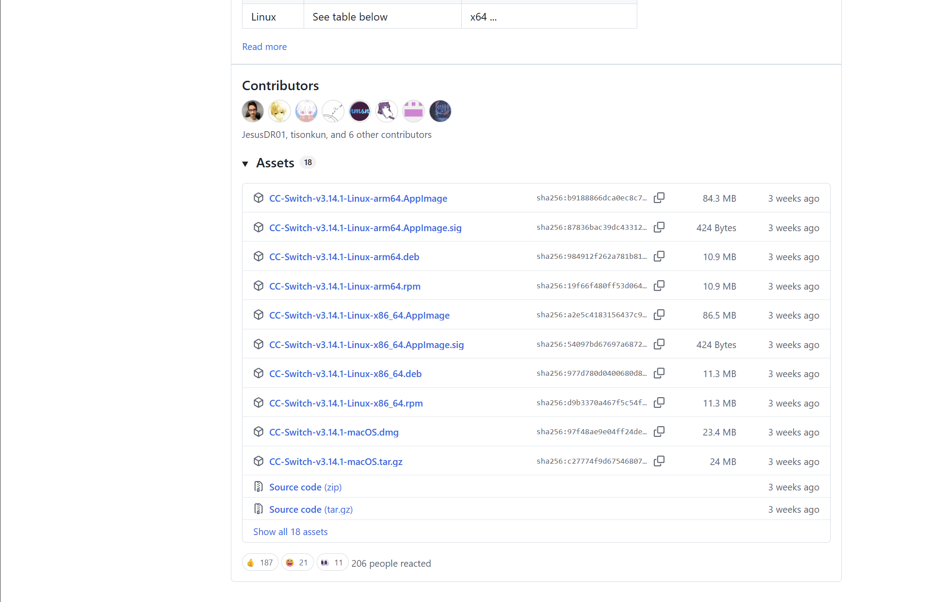Click zip file icon beside Source code (zip)
This screenshot has width=936, height=602.
259,486
